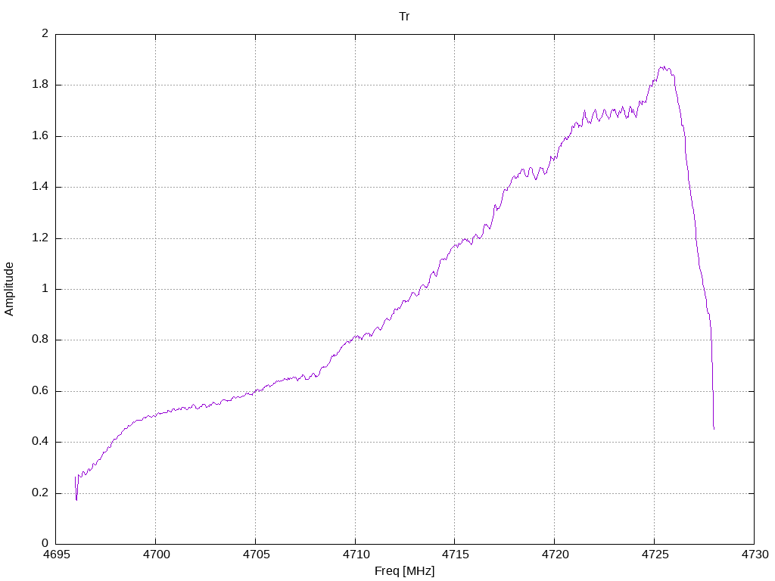Click the plot title "Tr"
775x581 pixels.
click(404, 17)
